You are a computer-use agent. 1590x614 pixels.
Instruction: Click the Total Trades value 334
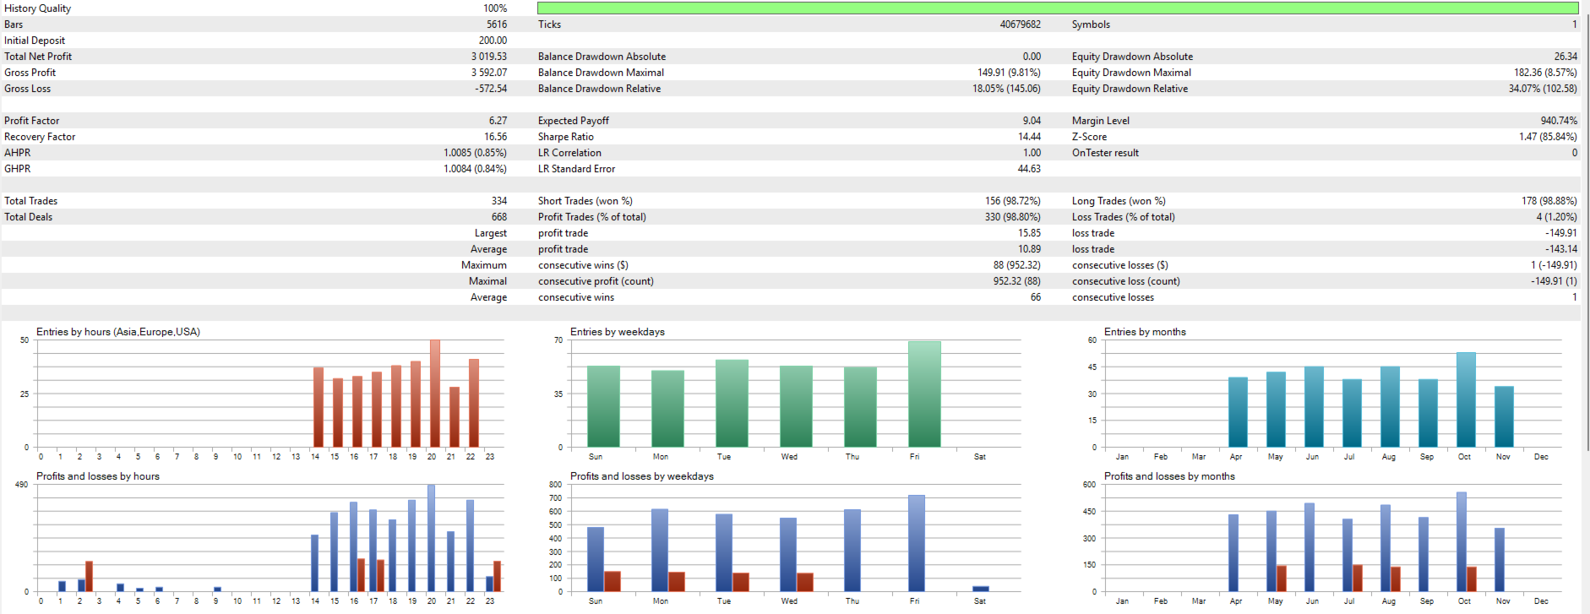pyautogui.click(x=499, y=201)
